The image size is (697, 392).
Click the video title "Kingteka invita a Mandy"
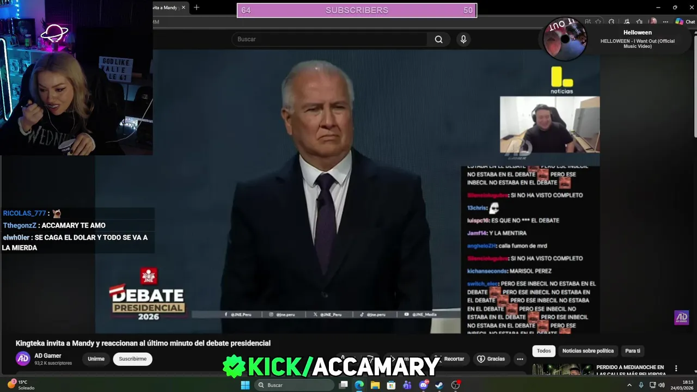[143, 343]
